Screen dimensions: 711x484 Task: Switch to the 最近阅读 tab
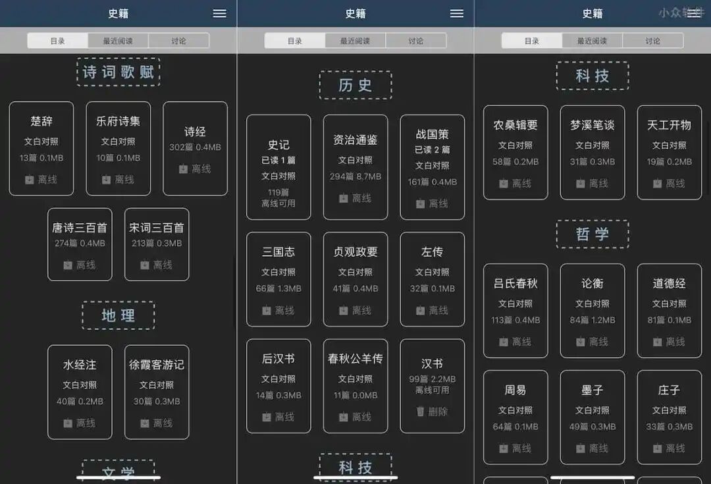[120, 40]
